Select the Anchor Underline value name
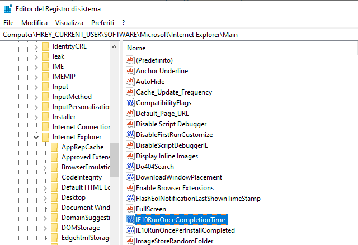This screenshot has width=358, height=245. pyautogui.click(x=162, y=71)
